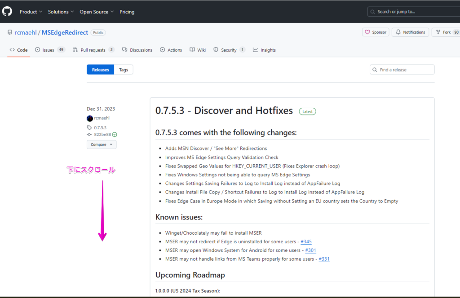The width and height of the screenshot is (460, 298).
Task: Click '1.0.0.0 (US 2024 Tax Season):' text
Action: click(x=188, y=291)
